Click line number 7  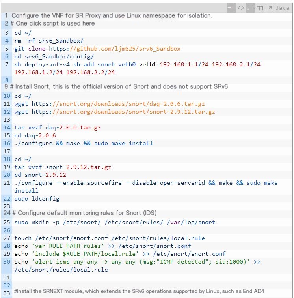pos(7,64)
